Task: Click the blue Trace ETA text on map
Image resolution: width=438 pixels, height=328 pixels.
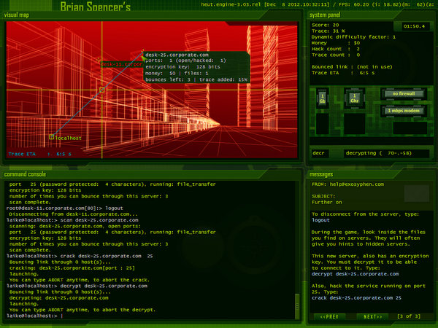Action: (x=39, y=154)
